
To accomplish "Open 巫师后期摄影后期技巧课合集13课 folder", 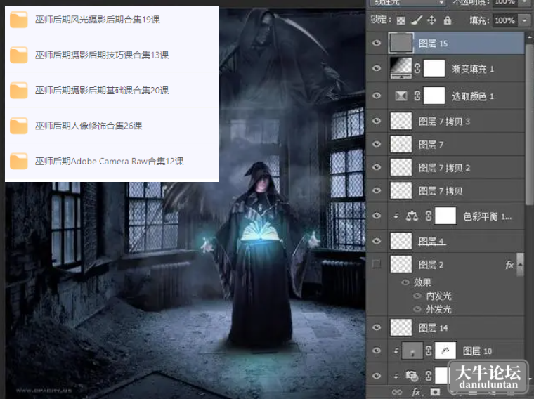I will pos(102,55).
